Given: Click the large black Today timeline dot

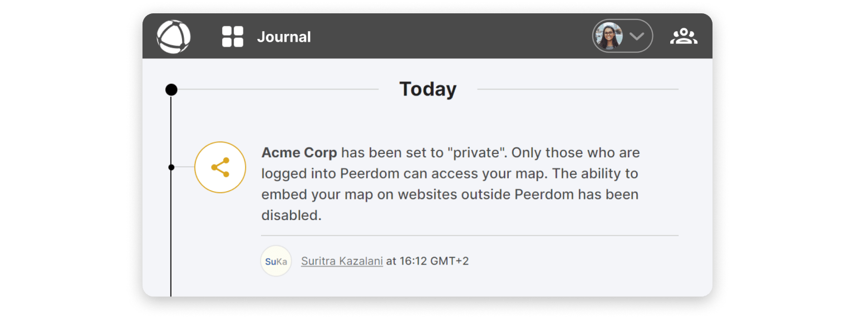Looking at the screenshot, I should pos(171,89).
